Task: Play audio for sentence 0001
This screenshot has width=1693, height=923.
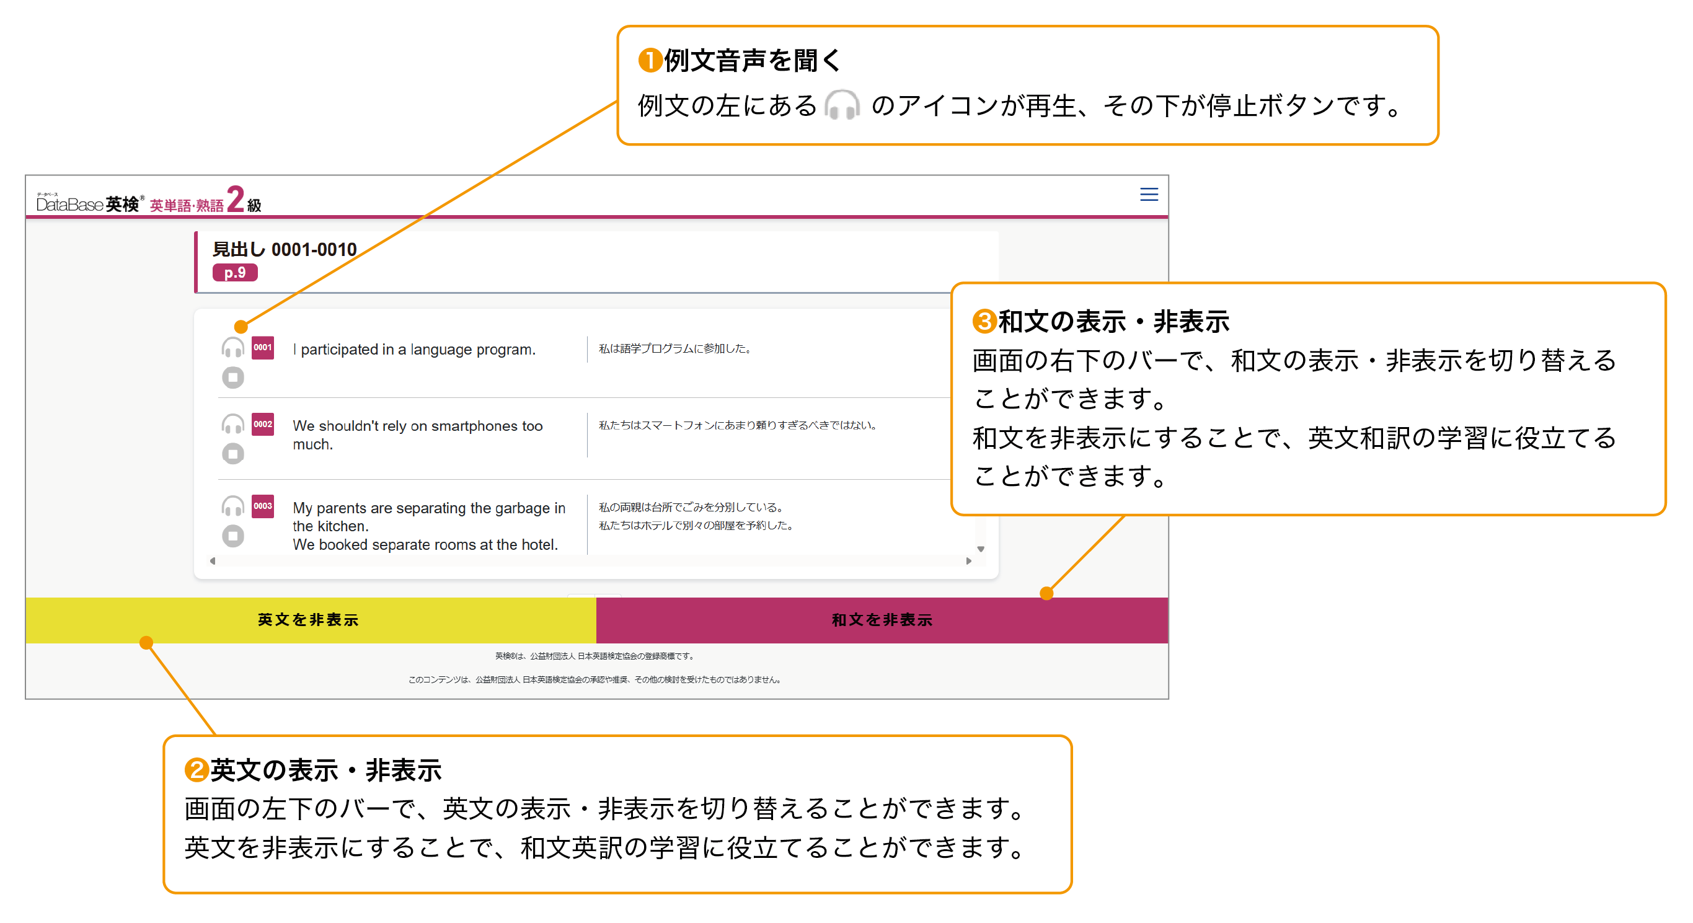Action: [x=232, y=348]
